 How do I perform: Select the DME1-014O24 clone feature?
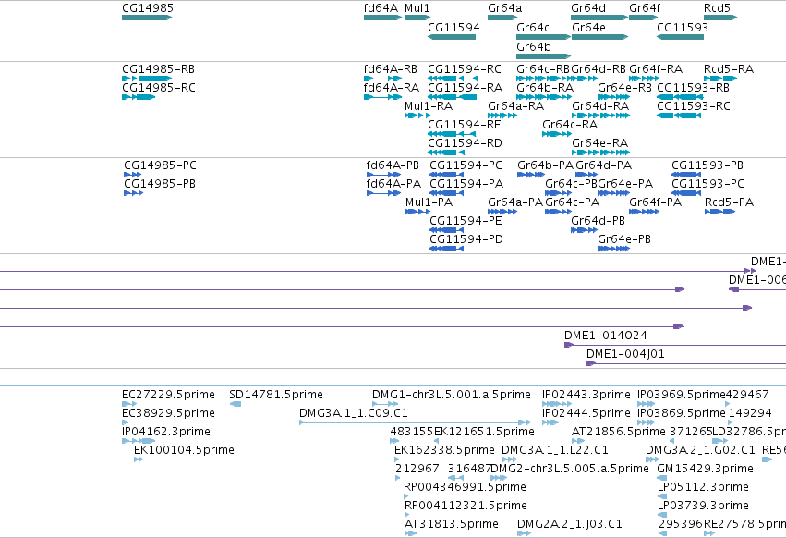[x=675, y=345]
